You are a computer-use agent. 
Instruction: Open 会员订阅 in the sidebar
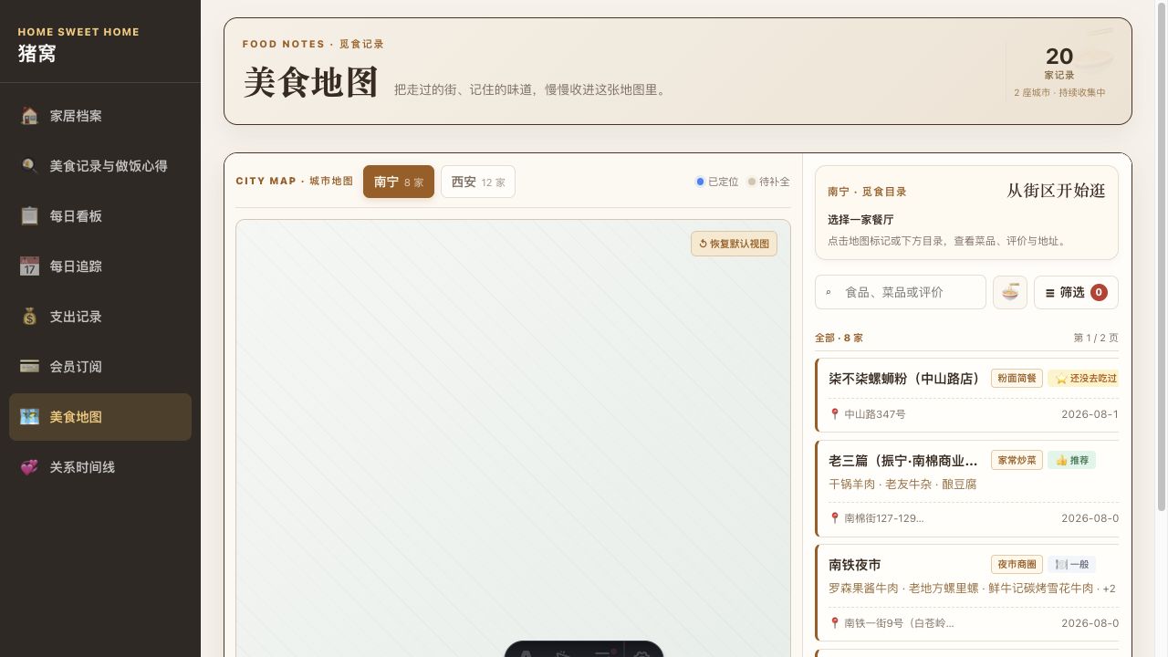tap(100, 367)
